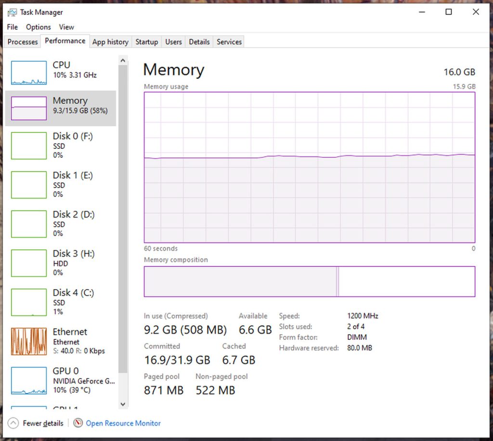
Task: Open Disk 4 (C:) SSD graph
Action: [29, 302]
